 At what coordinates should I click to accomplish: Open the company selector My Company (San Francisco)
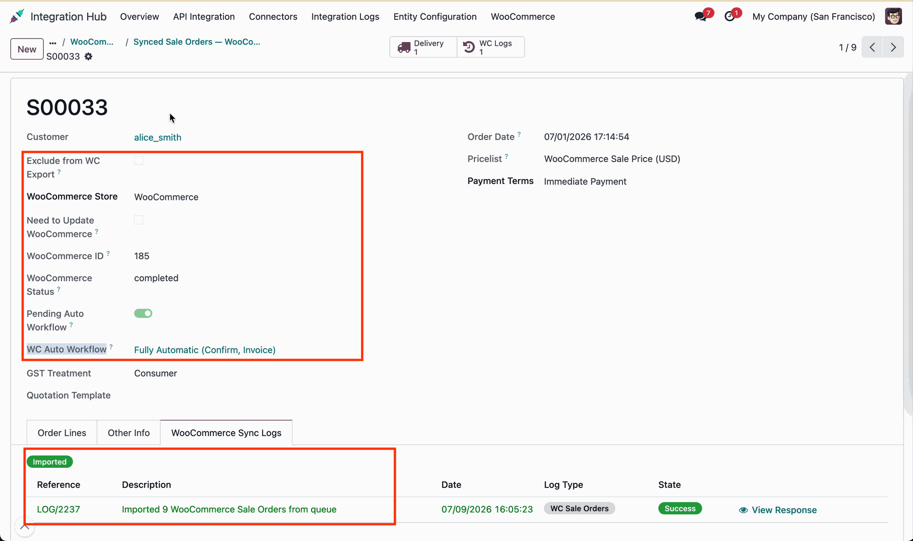(x=813, y=17)
